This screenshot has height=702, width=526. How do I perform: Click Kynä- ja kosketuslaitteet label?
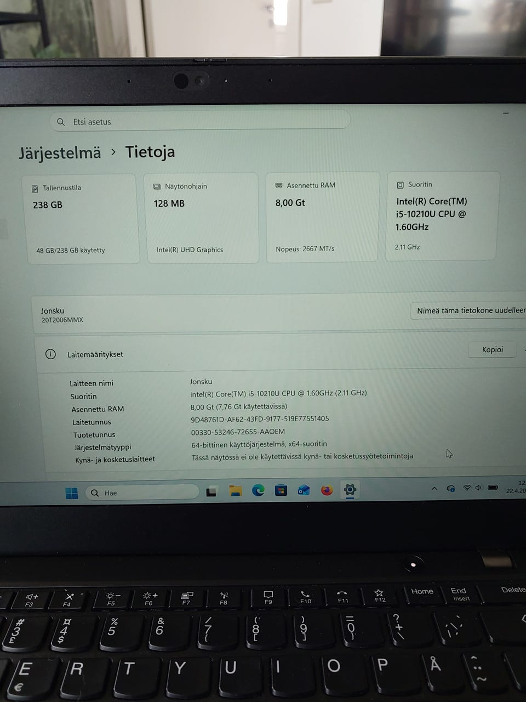tap(115, 460)
